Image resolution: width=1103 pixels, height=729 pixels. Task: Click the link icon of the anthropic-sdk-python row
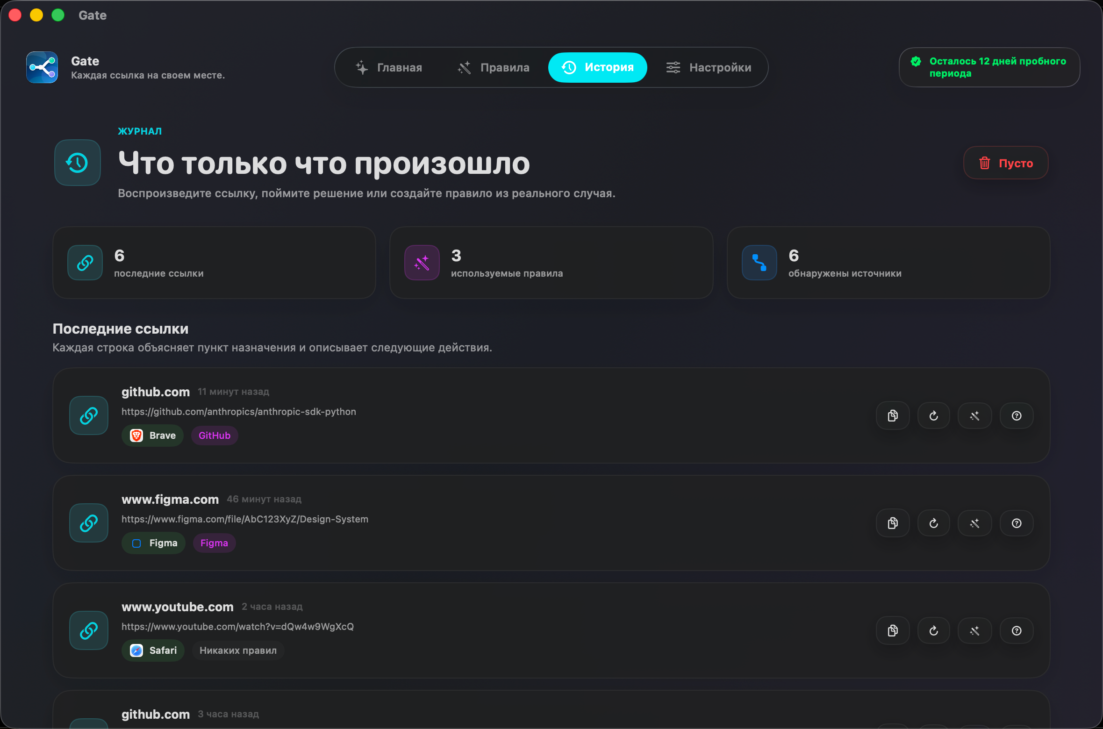89,415
